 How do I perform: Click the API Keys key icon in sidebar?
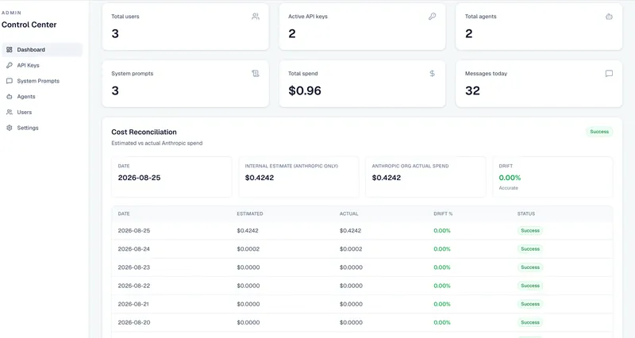10,65
